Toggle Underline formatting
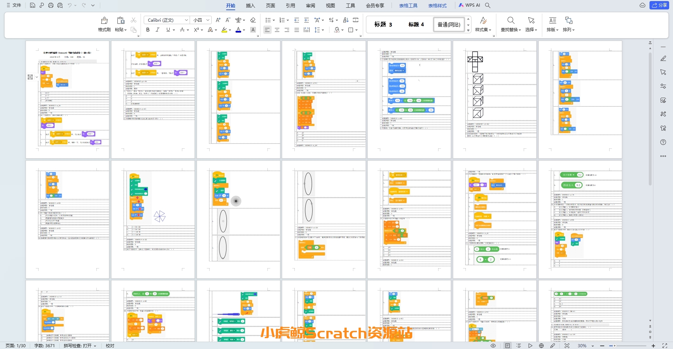Viewport: 673px width, 349px height. 168,30
